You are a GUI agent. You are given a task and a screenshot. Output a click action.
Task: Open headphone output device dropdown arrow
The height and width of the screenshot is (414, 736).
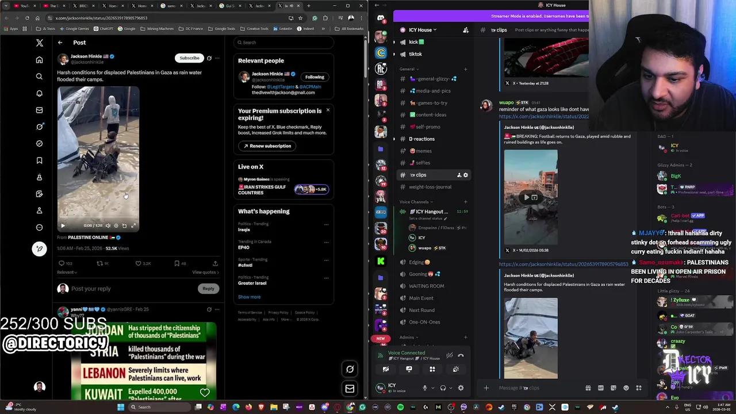coord(450,388)
